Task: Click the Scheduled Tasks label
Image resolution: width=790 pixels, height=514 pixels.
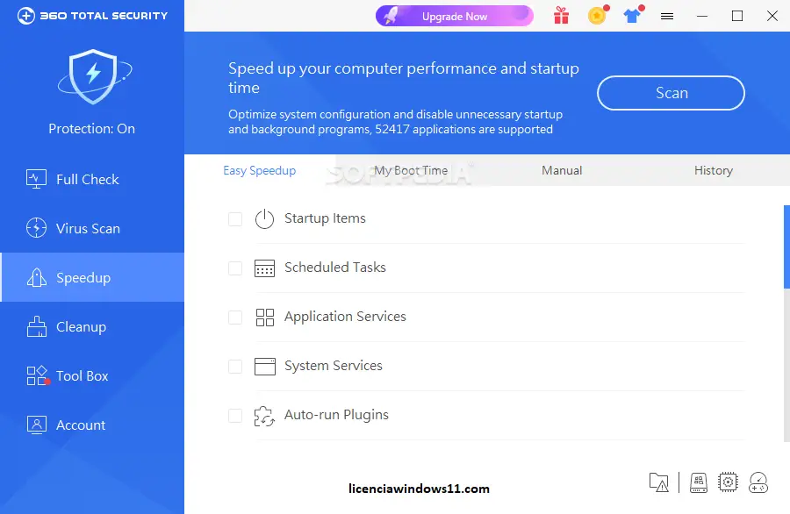Action: (x=335, y=268)
